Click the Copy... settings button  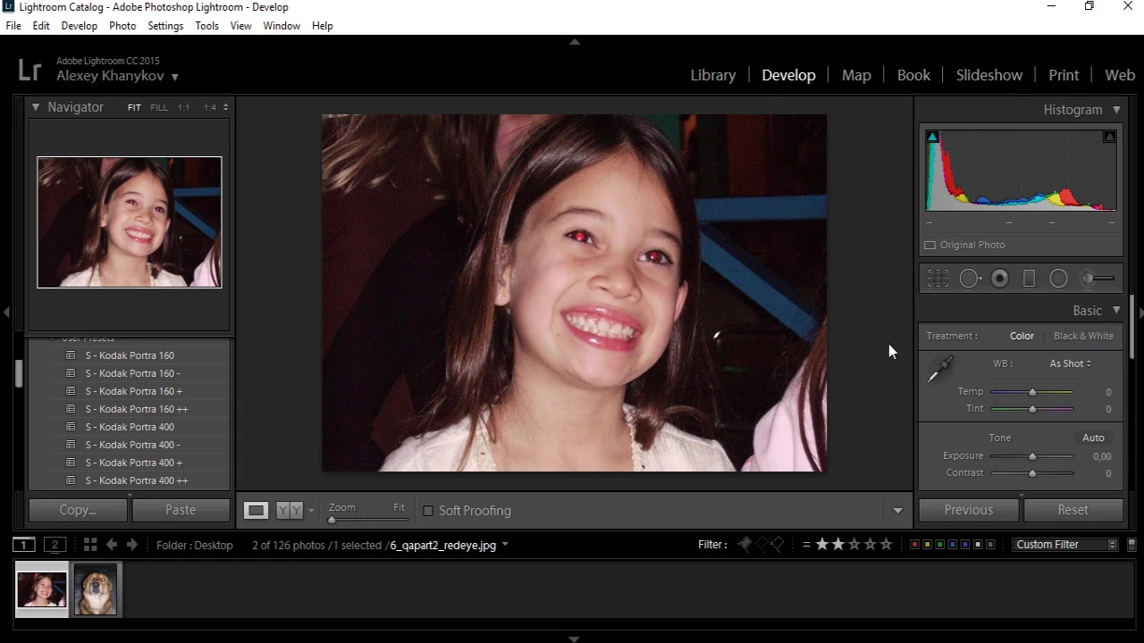78,510
